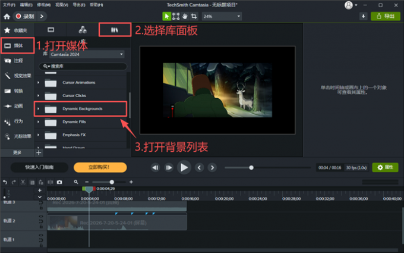Image resolution: width=404 pixels, height=253 pixels.
Task: Open the 注释 annotations panel
Action: pos(17,61)
